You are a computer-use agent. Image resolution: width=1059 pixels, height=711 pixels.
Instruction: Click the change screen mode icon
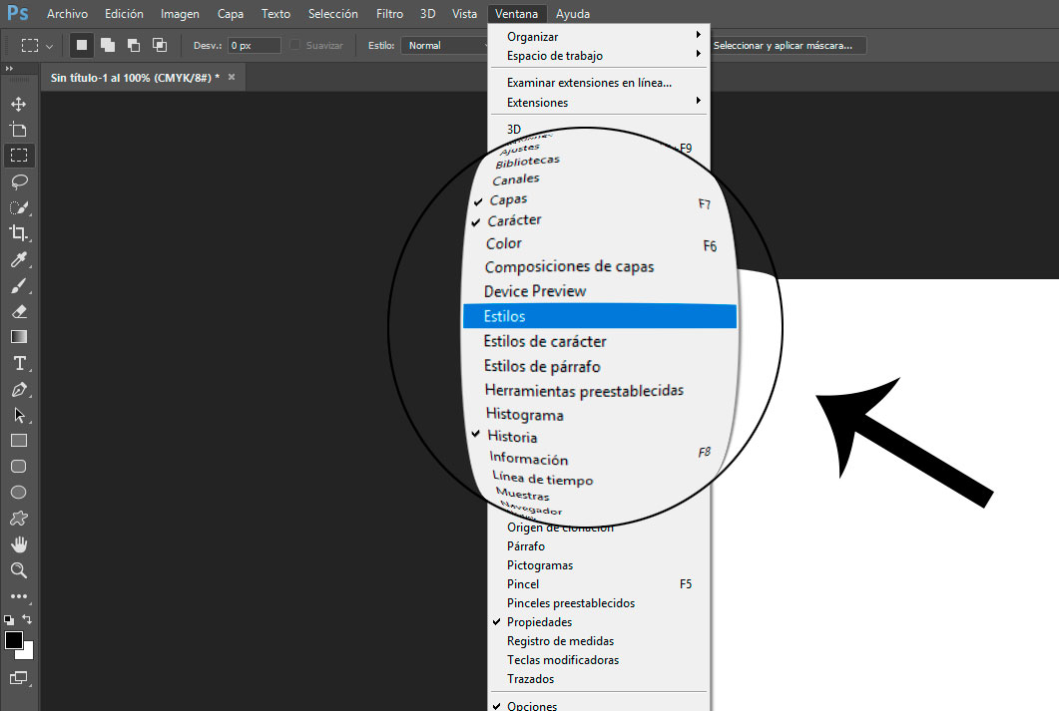tap(19, 678)
